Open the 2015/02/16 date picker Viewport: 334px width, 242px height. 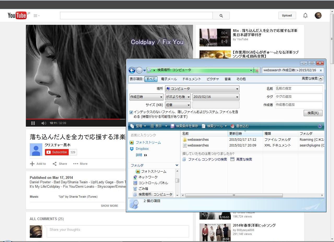(216, 97)
